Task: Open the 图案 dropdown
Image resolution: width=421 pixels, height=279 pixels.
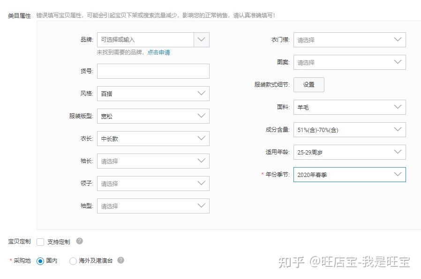Action: (x=350, y=62)
